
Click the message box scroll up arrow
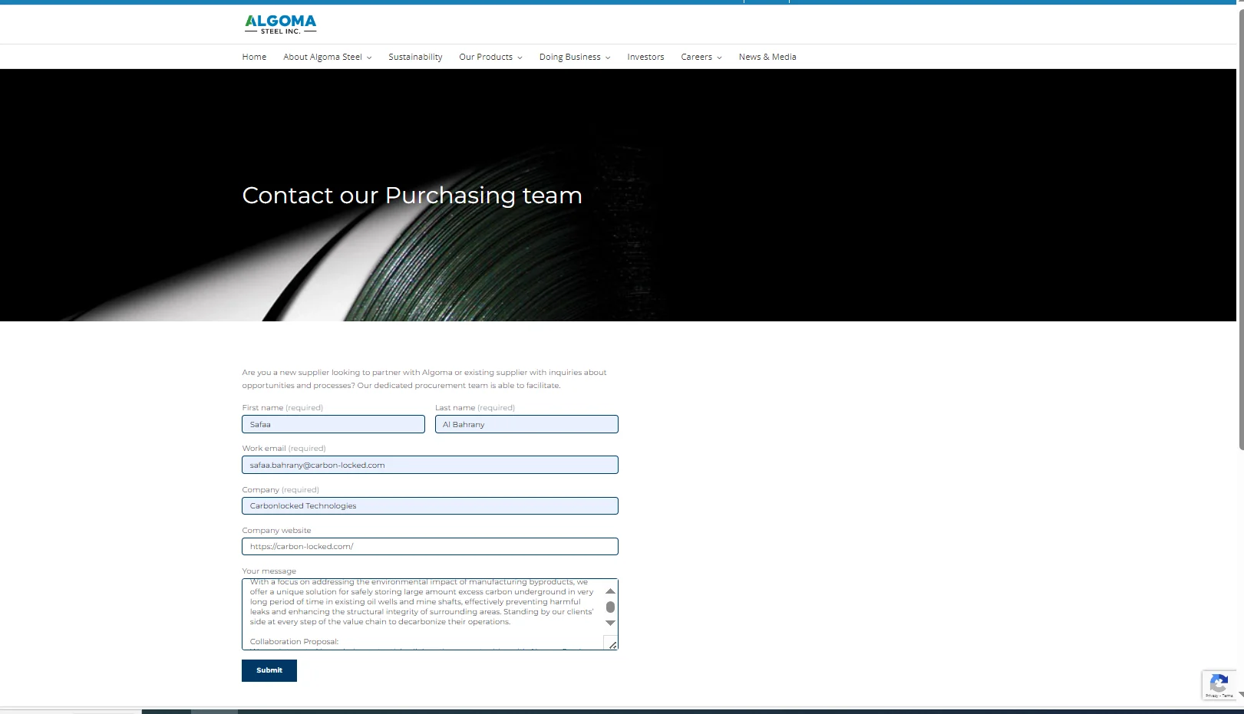point(611,591)
